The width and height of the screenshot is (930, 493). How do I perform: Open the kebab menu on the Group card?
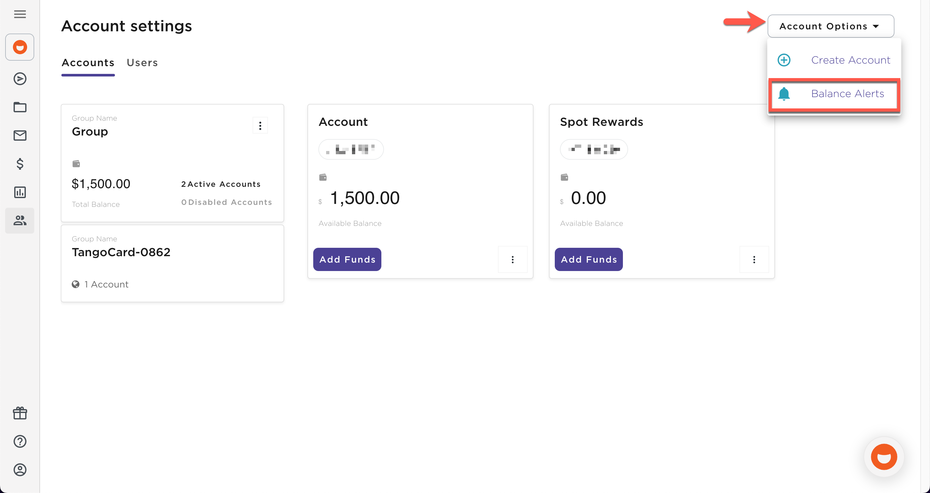(x=260, y=125)
